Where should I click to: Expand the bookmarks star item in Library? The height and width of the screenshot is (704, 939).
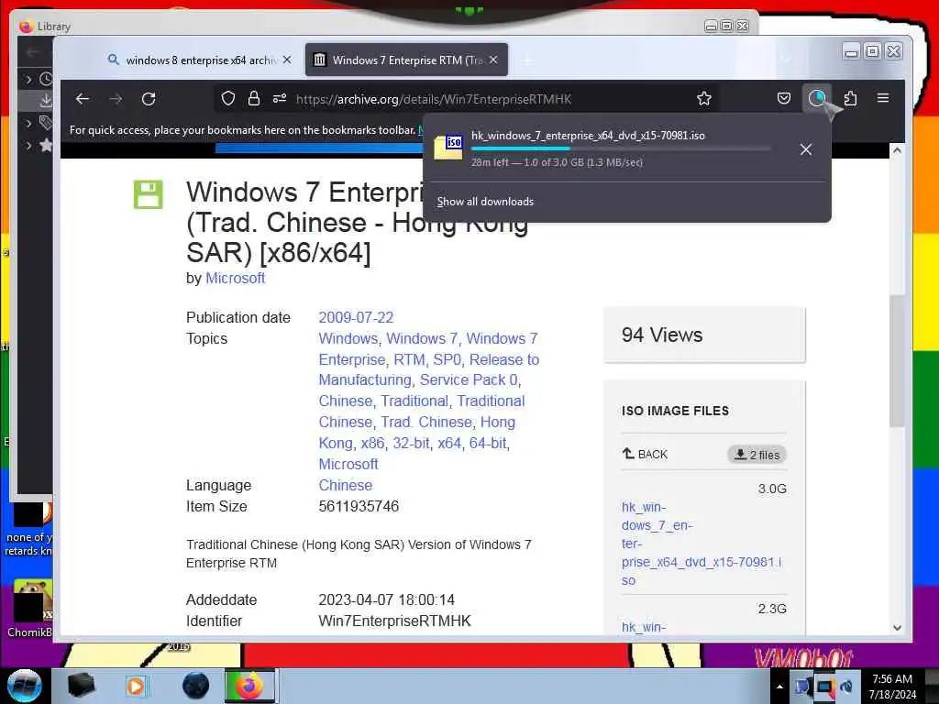[28, 145]
